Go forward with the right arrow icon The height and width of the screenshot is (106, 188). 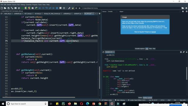[79, 8]
